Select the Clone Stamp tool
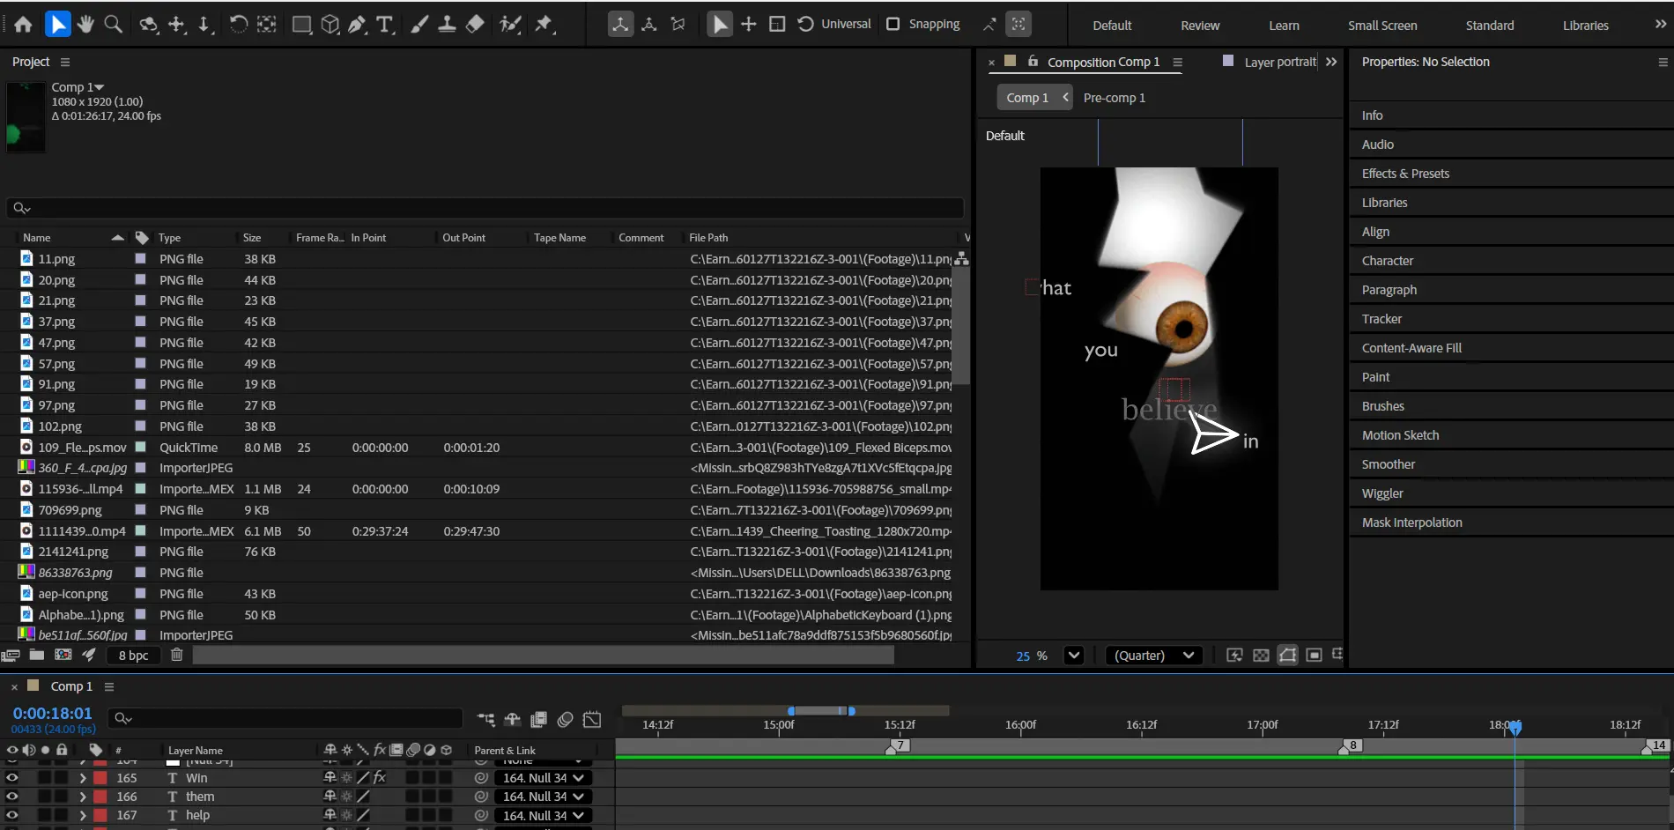Viewport: 1674px width, 830px height. point(448,25)
